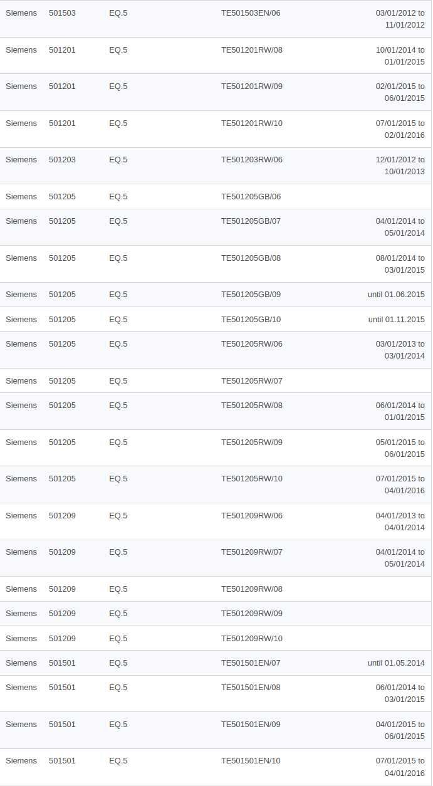
Task: Select the 'until 01.11.2015' date cell
Action: [x=396, y=320]
